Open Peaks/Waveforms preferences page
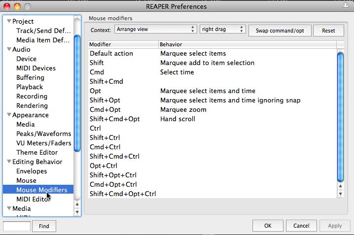The height and width of the screenshot is (235, 354). (43, 134)
